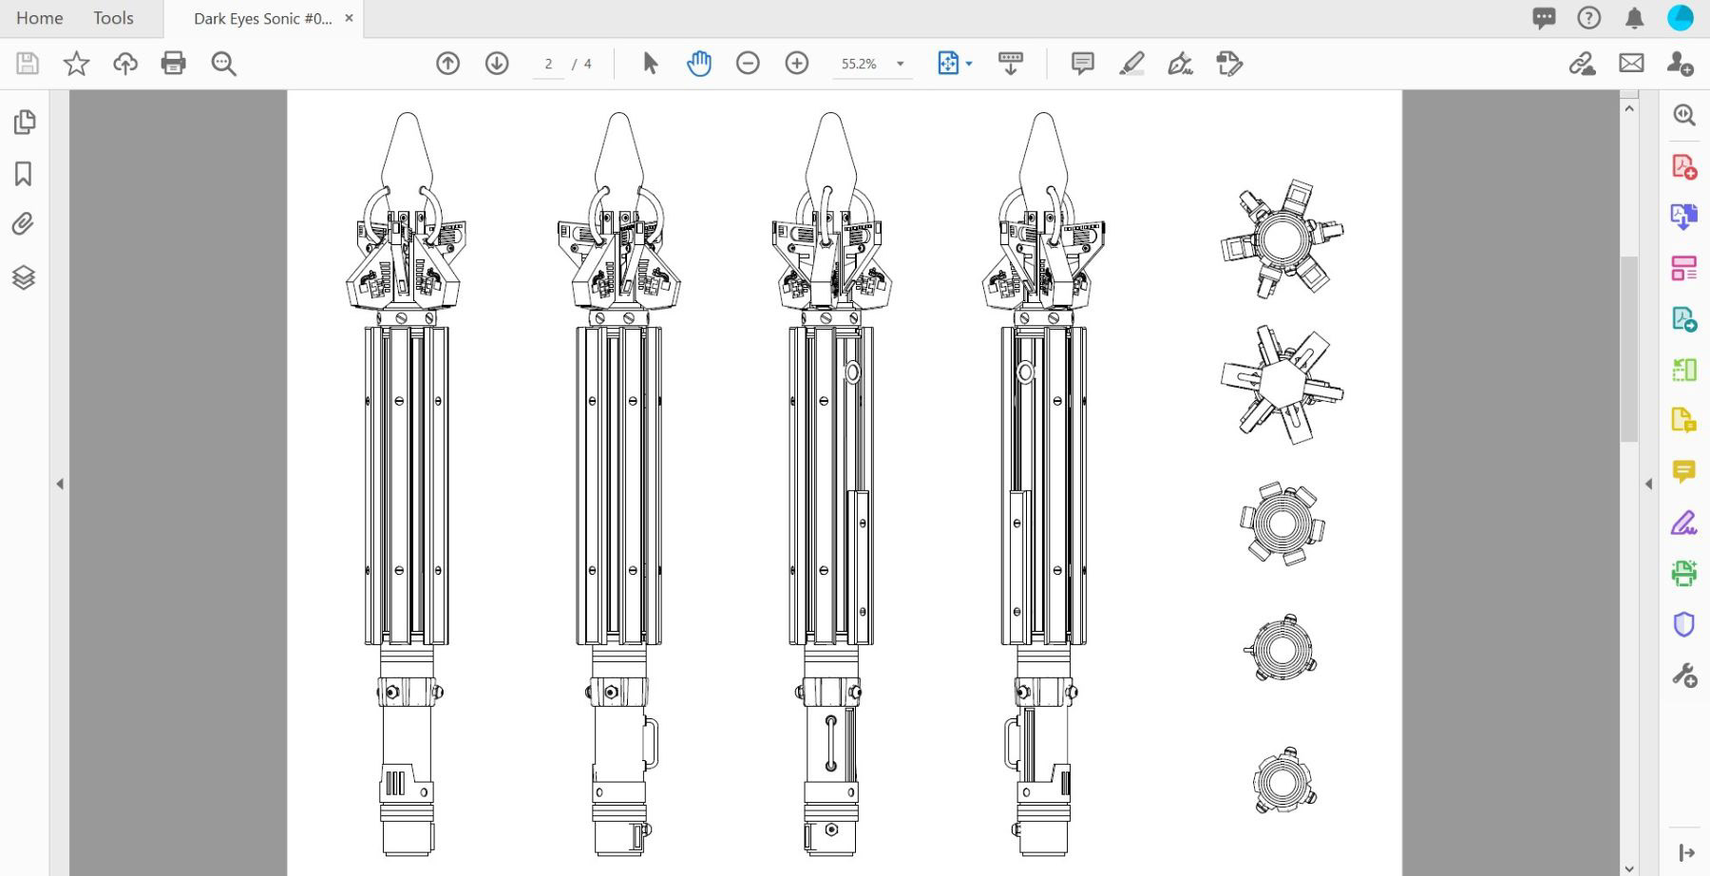The height and width of the screenshot is (876, 1710).
Task: Show the Attachments paperclip panel
Action: click(x=24, y=224)
